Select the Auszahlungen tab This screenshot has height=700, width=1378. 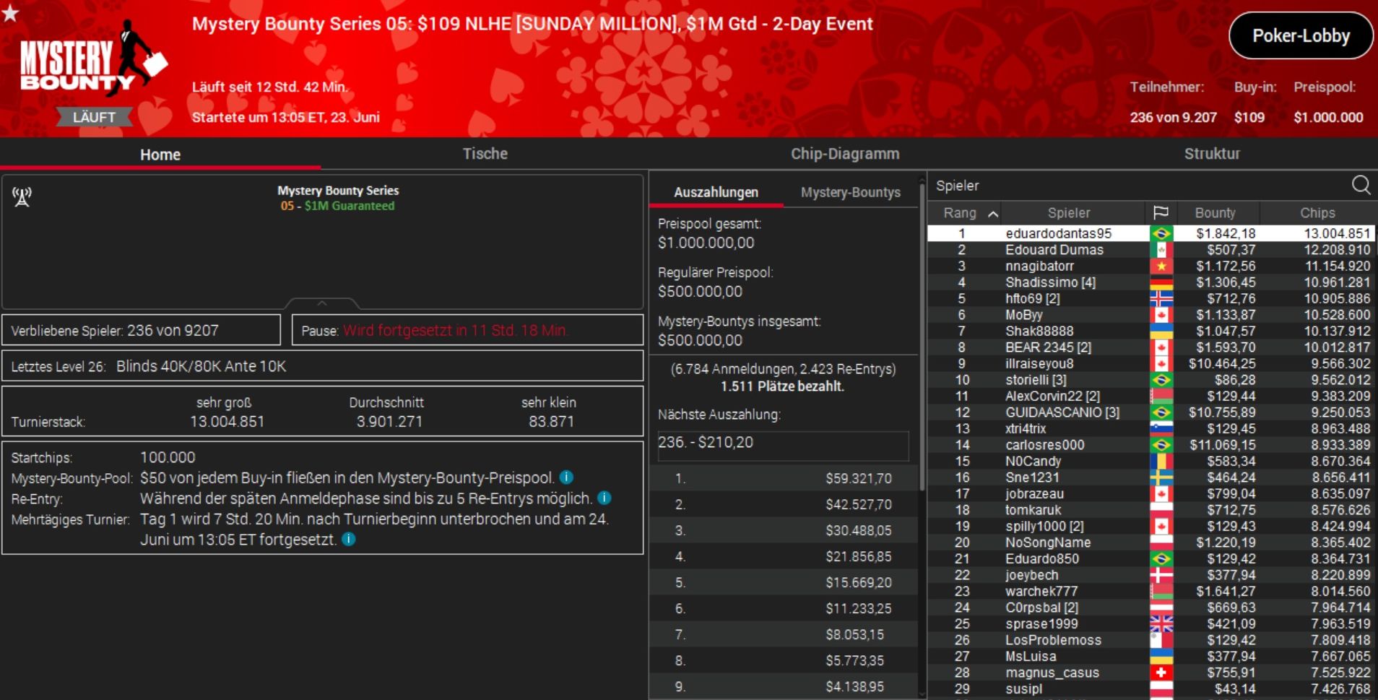click(x=716, y=192)
